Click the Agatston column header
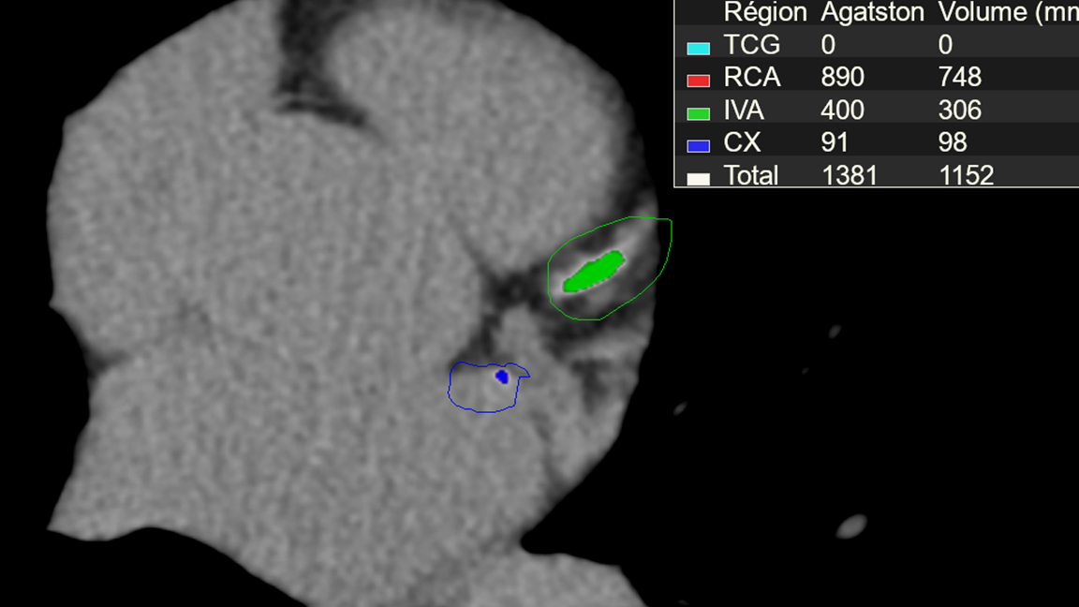 point(872,12)
